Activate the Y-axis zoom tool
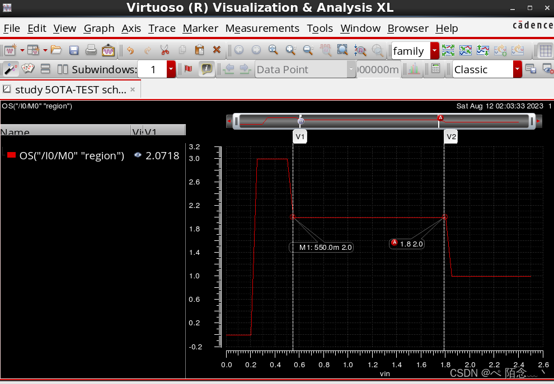The height and width of the screenshot is (384, 554). (x=360, y=50)
